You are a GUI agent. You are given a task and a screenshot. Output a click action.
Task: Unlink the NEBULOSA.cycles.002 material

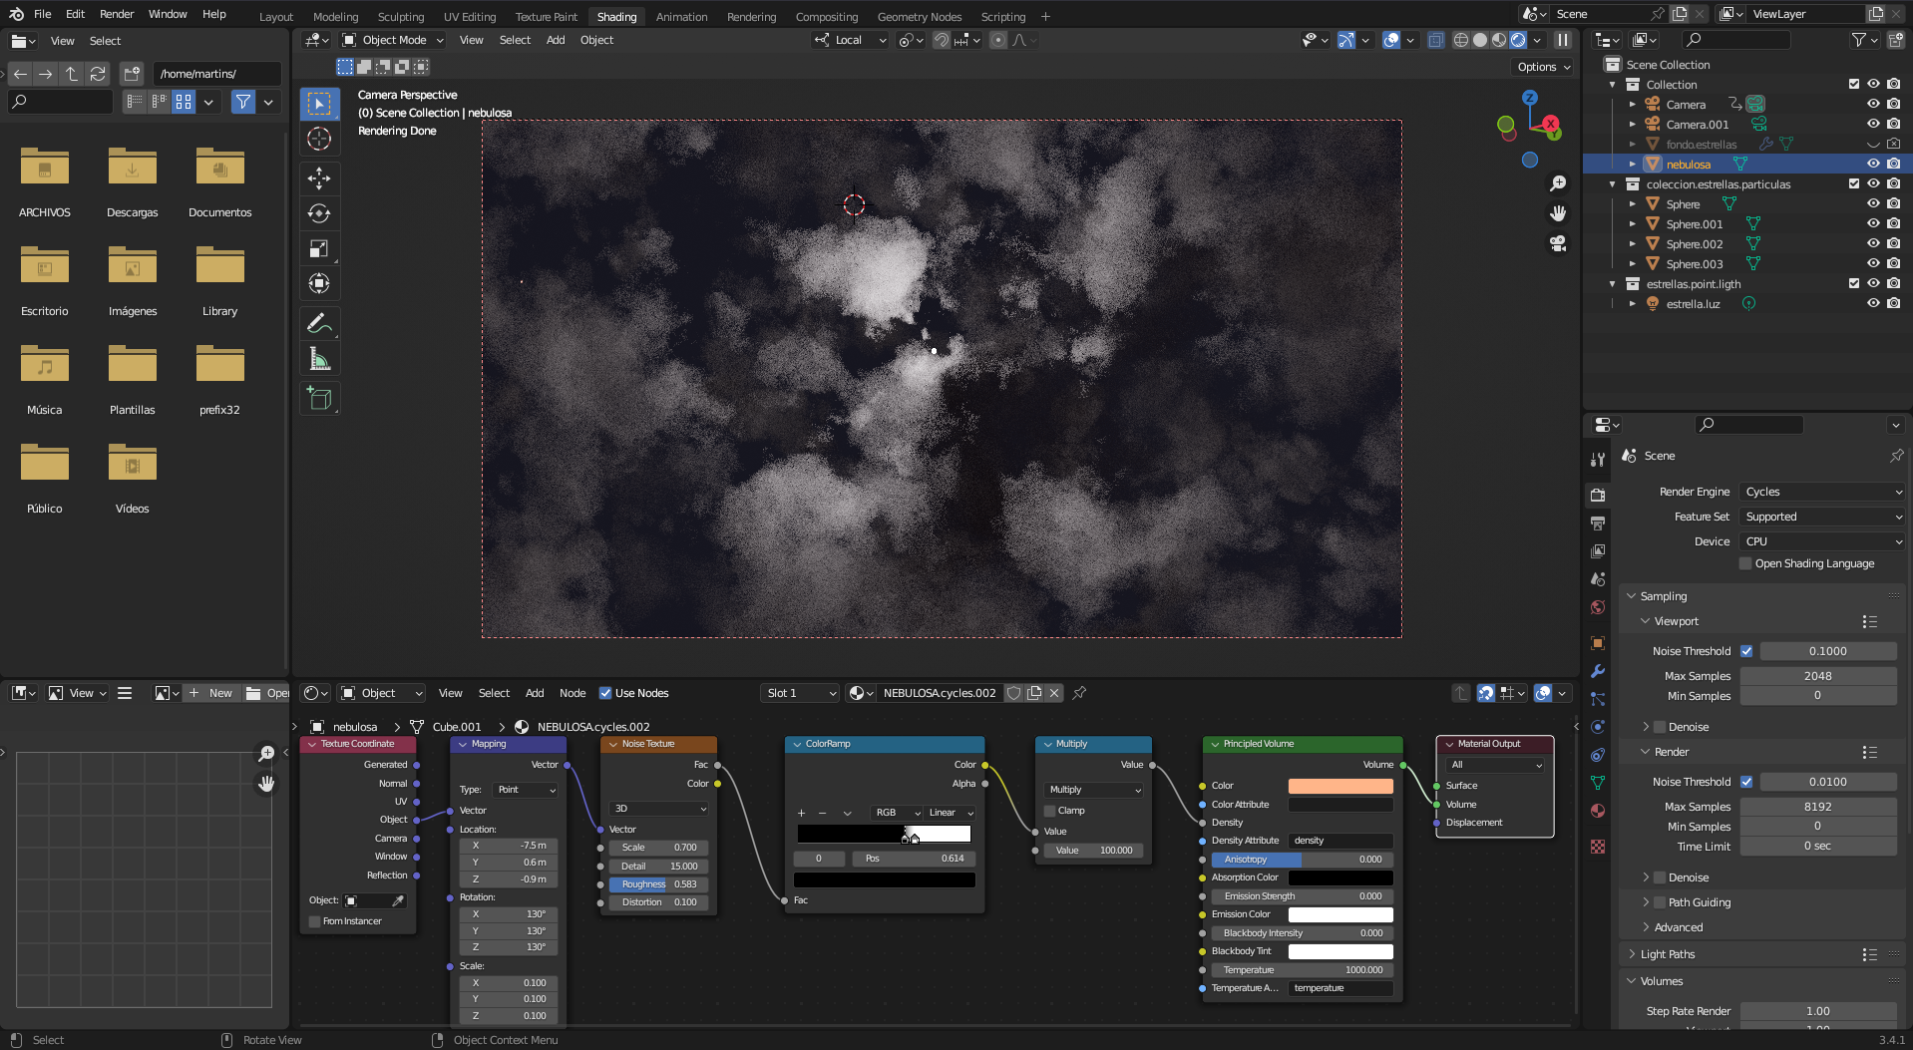(x=1054, y=693)
